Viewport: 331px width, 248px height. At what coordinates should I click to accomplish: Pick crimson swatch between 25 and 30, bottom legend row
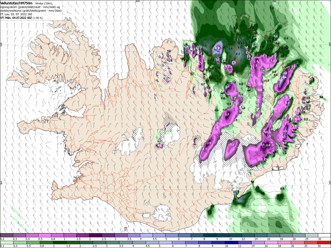click(x=311, y=243)
